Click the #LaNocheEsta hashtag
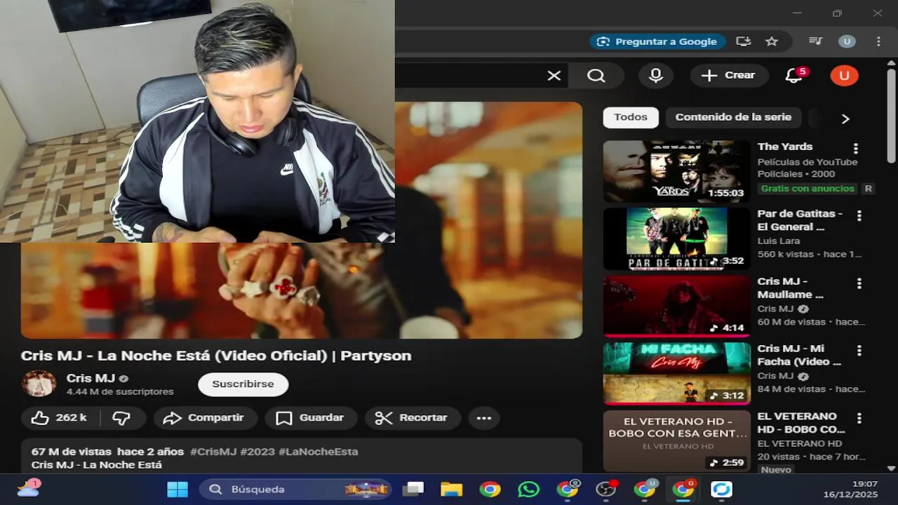The image size is (898, 505). coord(319,452)
